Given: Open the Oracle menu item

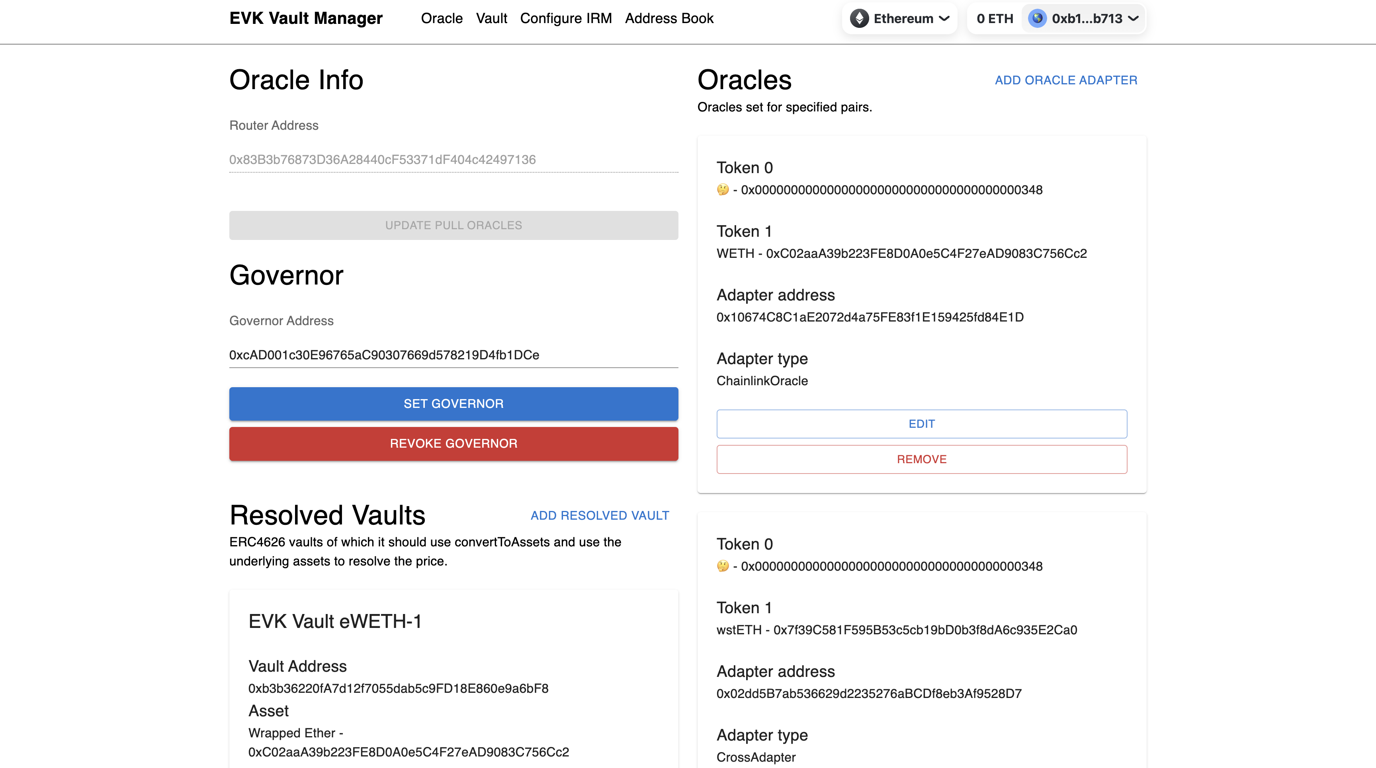Looking at the screenshot, I should [442, 19].
